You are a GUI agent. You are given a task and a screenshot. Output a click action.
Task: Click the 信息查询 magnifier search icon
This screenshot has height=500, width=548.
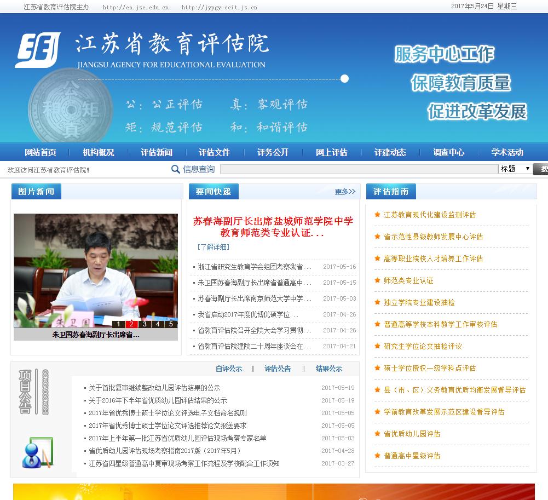pyautogui.click(x=175, y=170)
